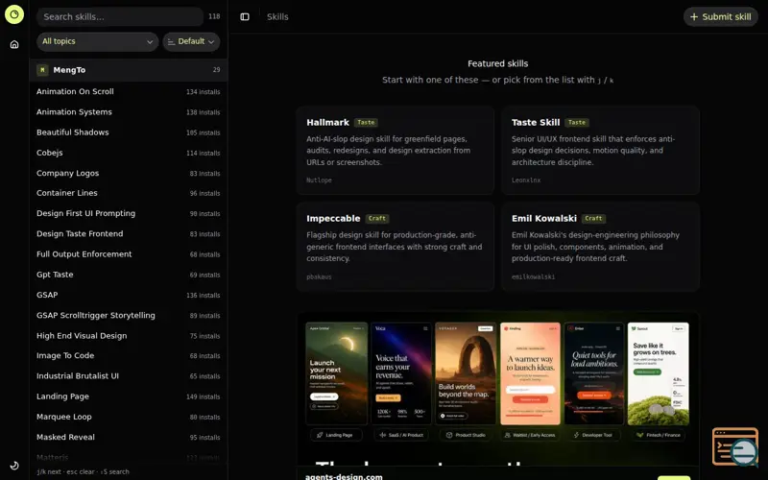Open the Emil Kowalski featured card
Image resolution: width=768 pixels, height=480 pixels.
(x=600, y=247)
